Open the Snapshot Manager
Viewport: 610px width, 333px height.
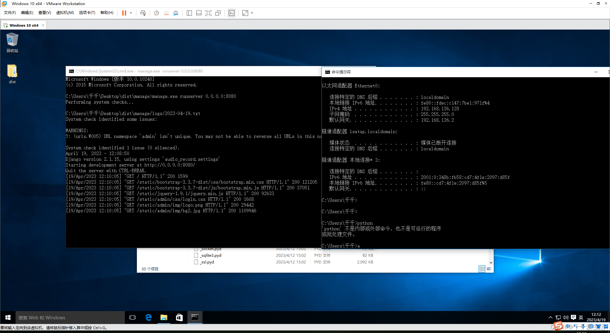click(x=176, y=13)
